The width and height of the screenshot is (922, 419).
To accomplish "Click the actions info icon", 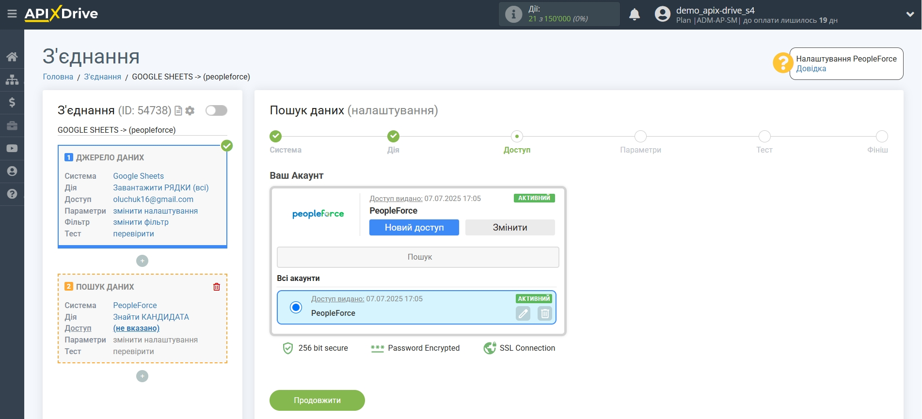I will click(513, 14).
